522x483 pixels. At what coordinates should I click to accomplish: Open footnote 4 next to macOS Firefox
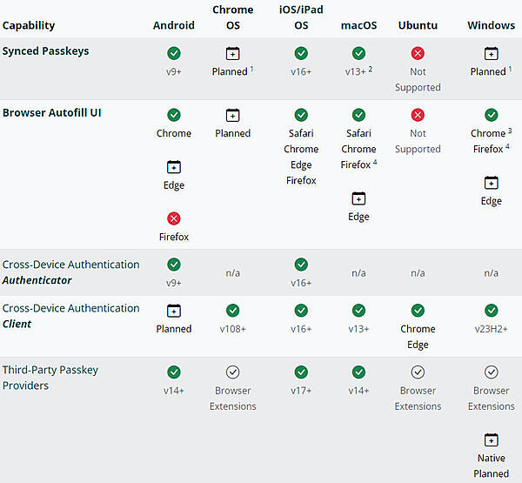[x=375, y=162]
